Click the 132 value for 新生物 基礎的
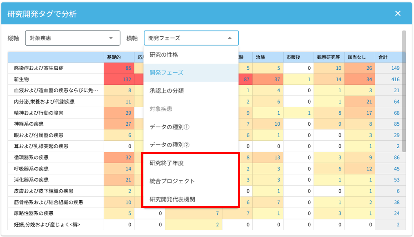Image resolution: width=414 pixels, height=237 pixels. [127, 80]
